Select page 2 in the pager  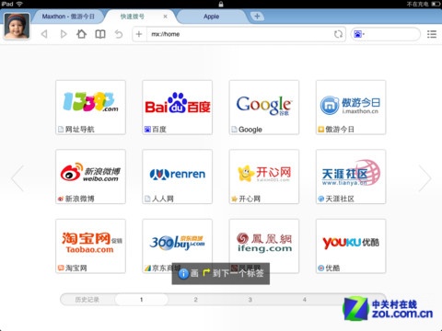[x=195, y=300]
